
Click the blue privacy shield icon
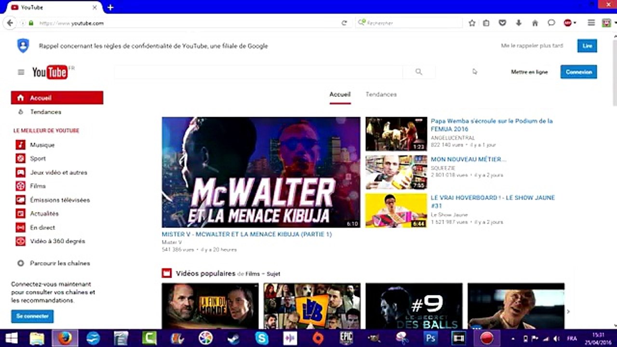tap(23, 46)
